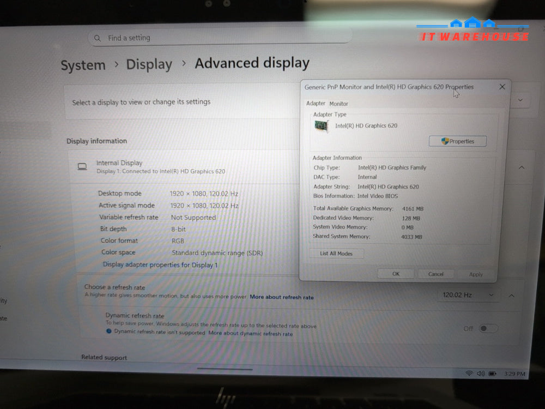Open the select-a-display dropdown chevron
545x409 pixels.
pos(520,100)
